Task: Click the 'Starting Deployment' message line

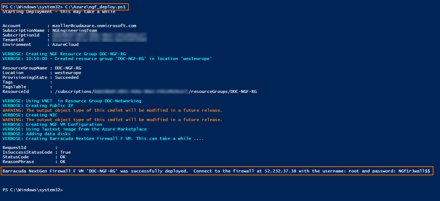Action: (59, 12)
